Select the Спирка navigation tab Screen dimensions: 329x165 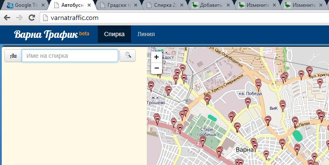click(114, 34)
